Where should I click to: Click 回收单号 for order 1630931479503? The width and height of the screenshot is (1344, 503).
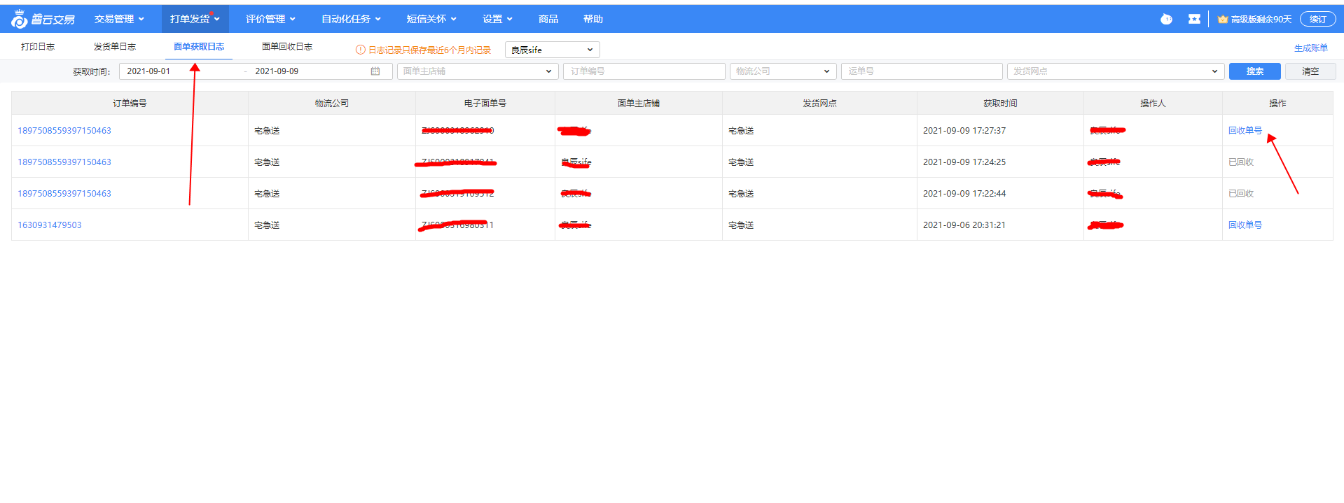pos(1245,225)
